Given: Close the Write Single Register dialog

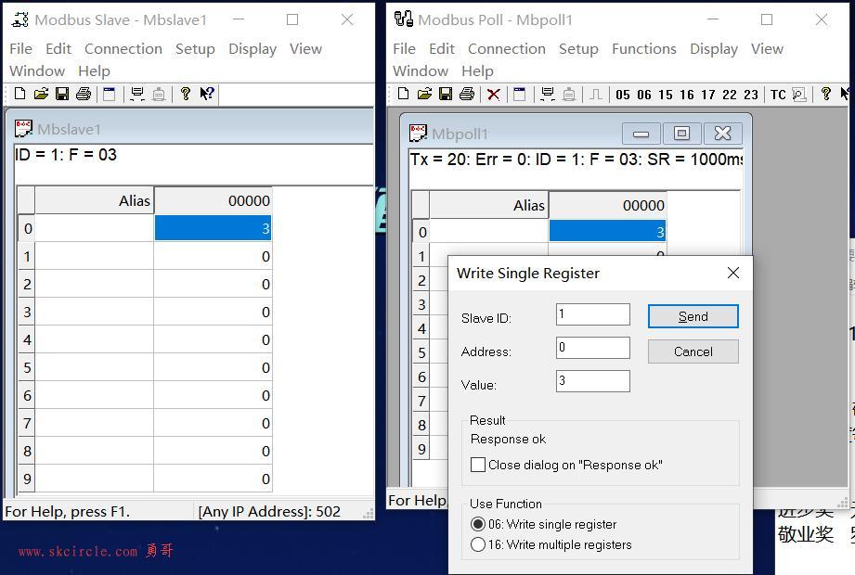Looking at the screenshot, I should 732,273.
